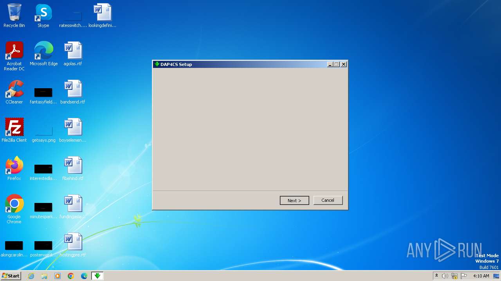Open the Recycle Bin icon
Viewport: 501px width, 281px height.
(x=14, y=16)
